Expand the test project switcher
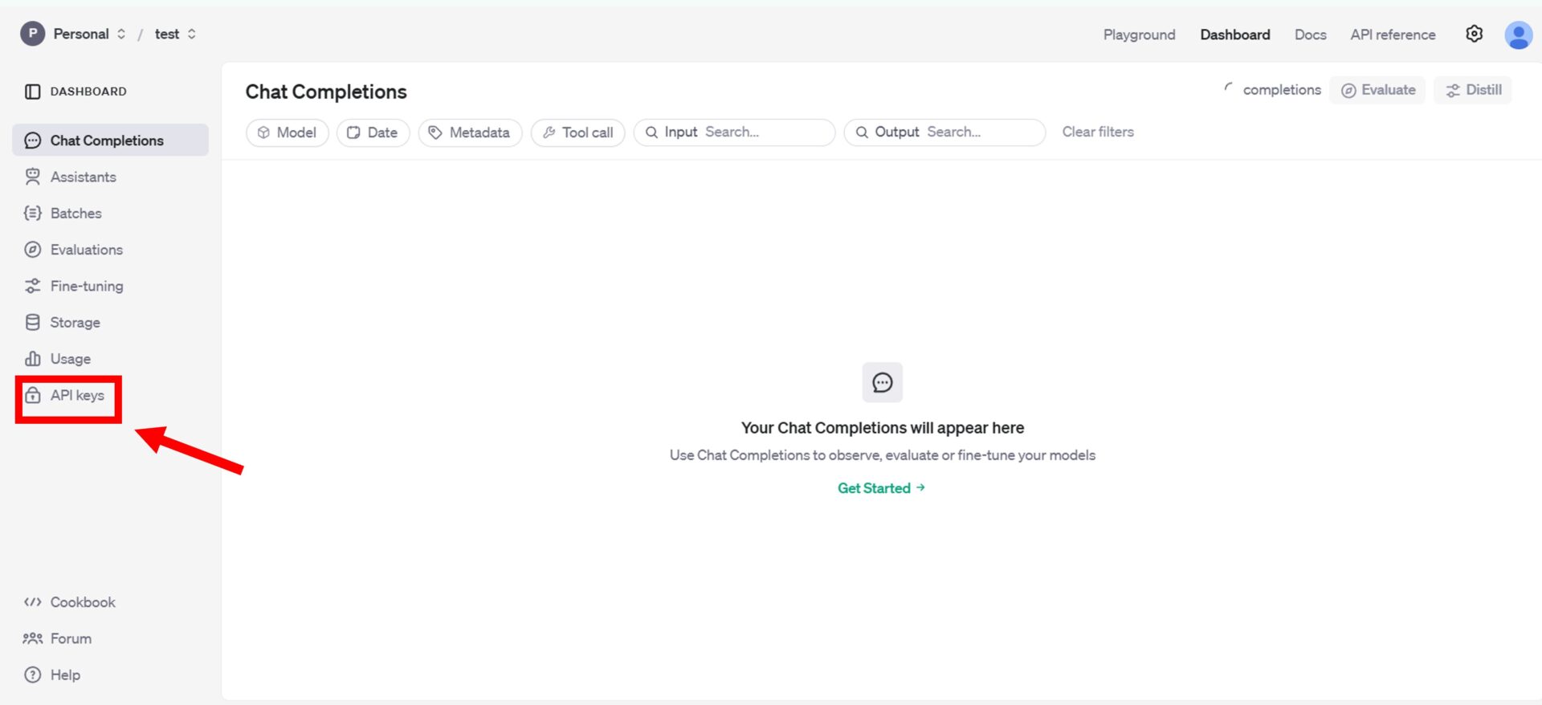 click(x=175, y=34)
